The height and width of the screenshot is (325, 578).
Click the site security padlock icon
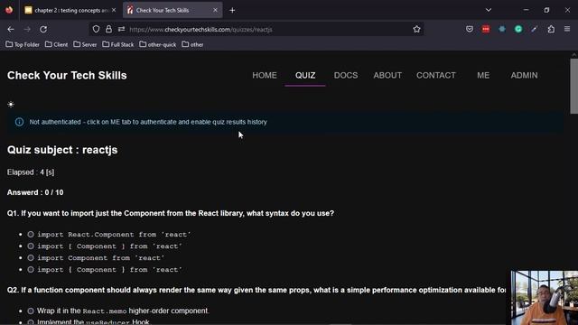point(108,29)
